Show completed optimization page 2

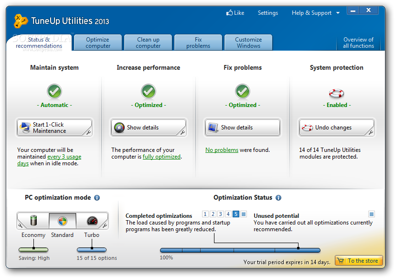click(x=213, y=214)
